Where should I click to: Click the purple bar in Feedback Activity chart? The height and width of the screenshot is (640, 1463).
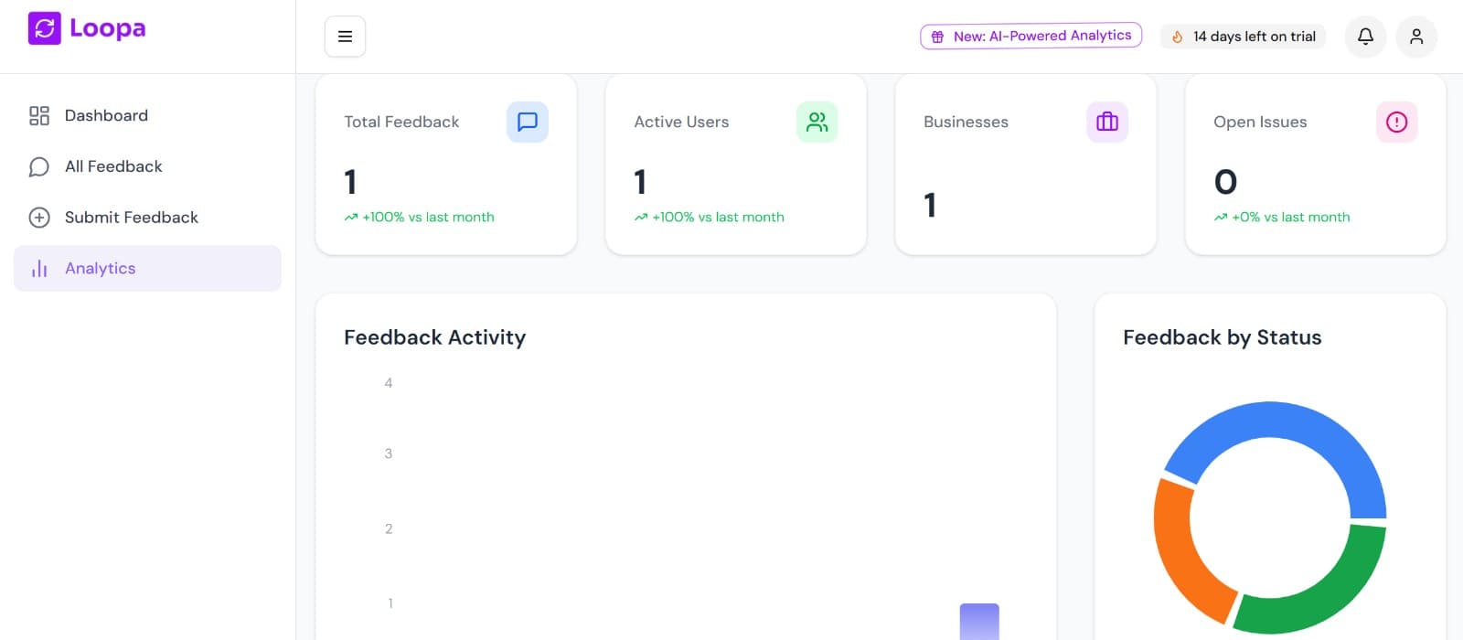[x=979, y=622]
